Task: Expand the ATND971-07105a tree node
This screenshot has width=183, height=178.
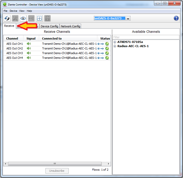Action: (x=115, y=42)
